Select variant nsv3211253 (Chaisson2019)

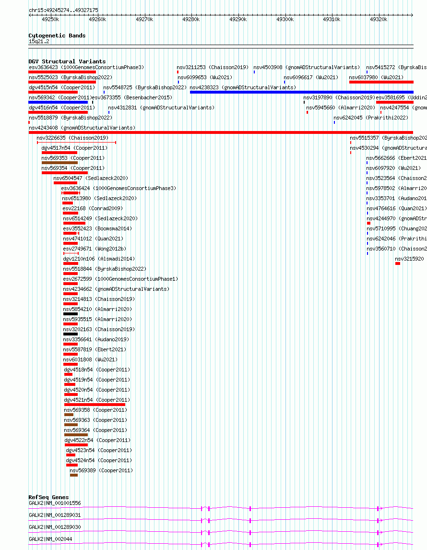point(213,67)
